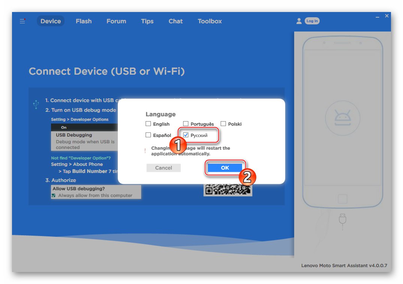Click the Setting > About Phone text
Screen dimensions: 403x284
(77, 164)
